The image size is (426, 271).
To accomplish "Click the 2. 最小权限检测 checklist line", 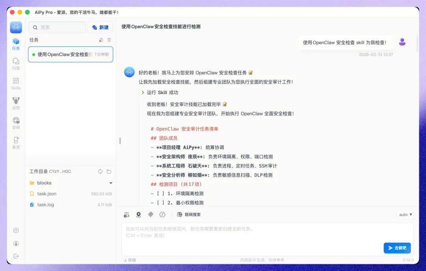I will pyautogui.click(x=177, y=202).
